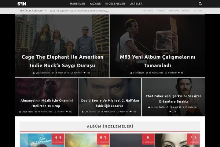
Task: Click author icon for Çağatay Dikici
Action: [x=34, y=73]
